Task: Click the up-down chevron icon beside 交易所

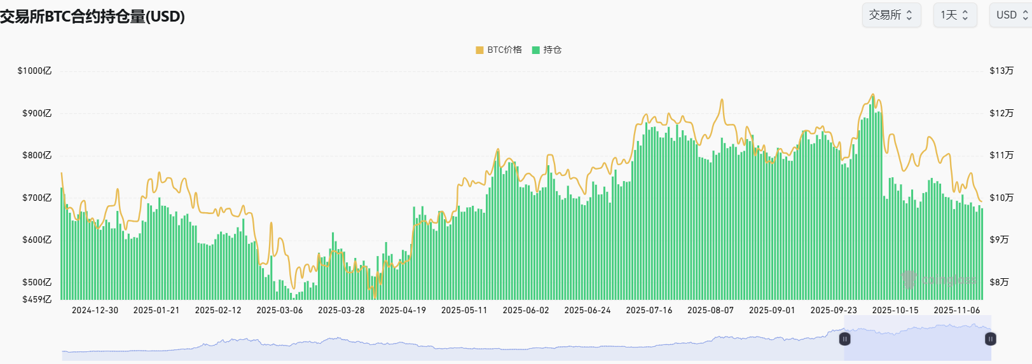Action: (909, 15)
